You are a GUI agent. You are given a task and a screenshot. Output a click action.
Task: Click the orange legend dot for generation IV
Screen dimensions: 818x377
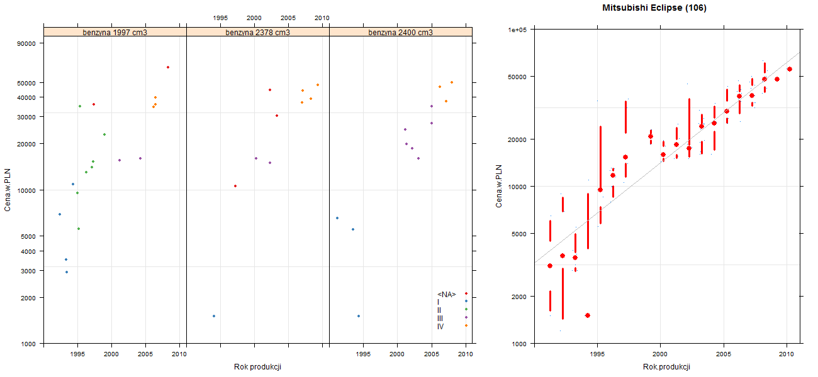point(466,325)
